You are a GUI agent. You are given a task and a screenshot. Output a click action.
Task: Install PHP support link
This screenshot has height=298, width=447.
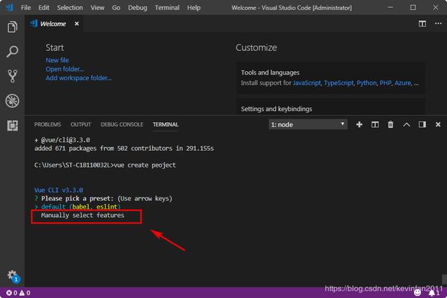[386, 83]
